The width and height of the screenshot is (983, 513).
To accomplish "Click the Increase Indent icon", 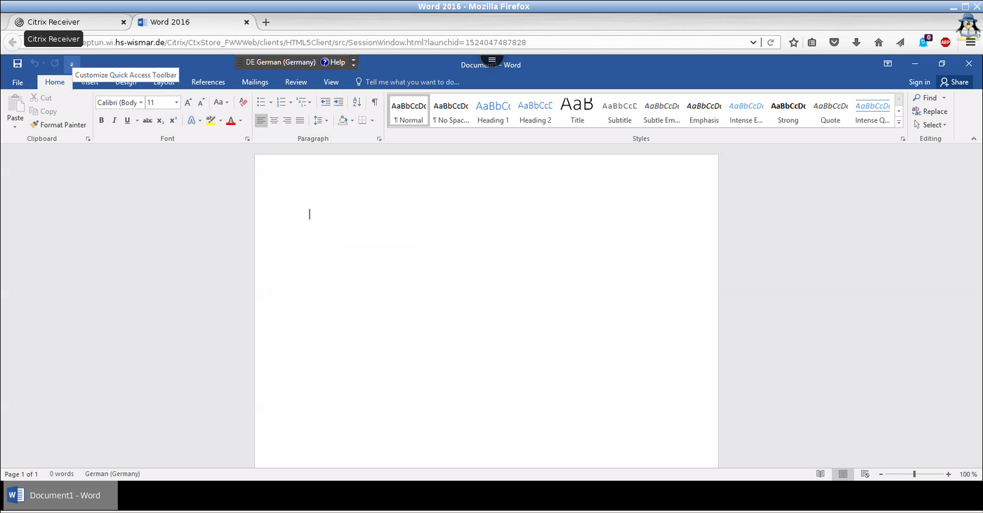I will [338, 103].
